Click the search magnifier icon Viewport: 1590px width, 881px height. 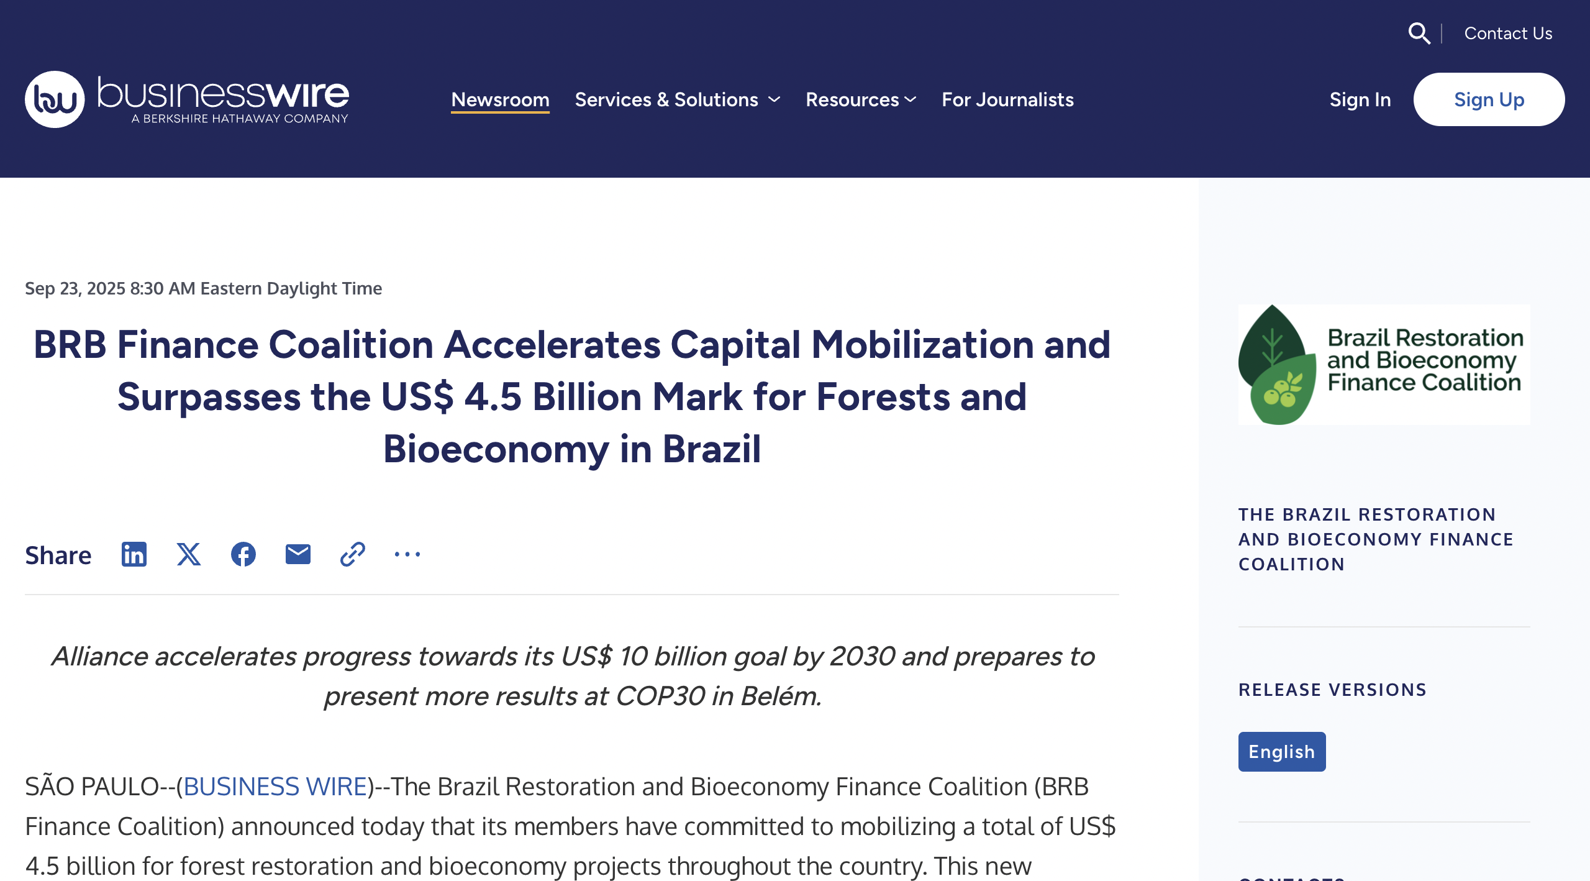1419,33
